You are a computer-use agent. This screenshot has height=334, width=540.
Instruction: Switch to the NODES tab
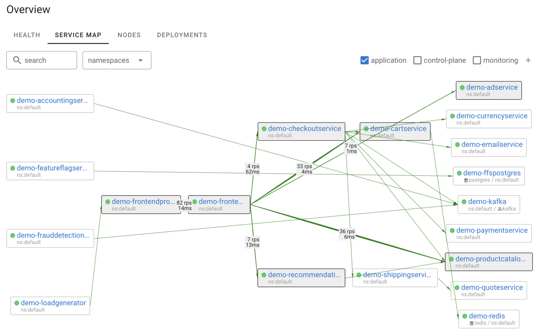coord(129,35)
